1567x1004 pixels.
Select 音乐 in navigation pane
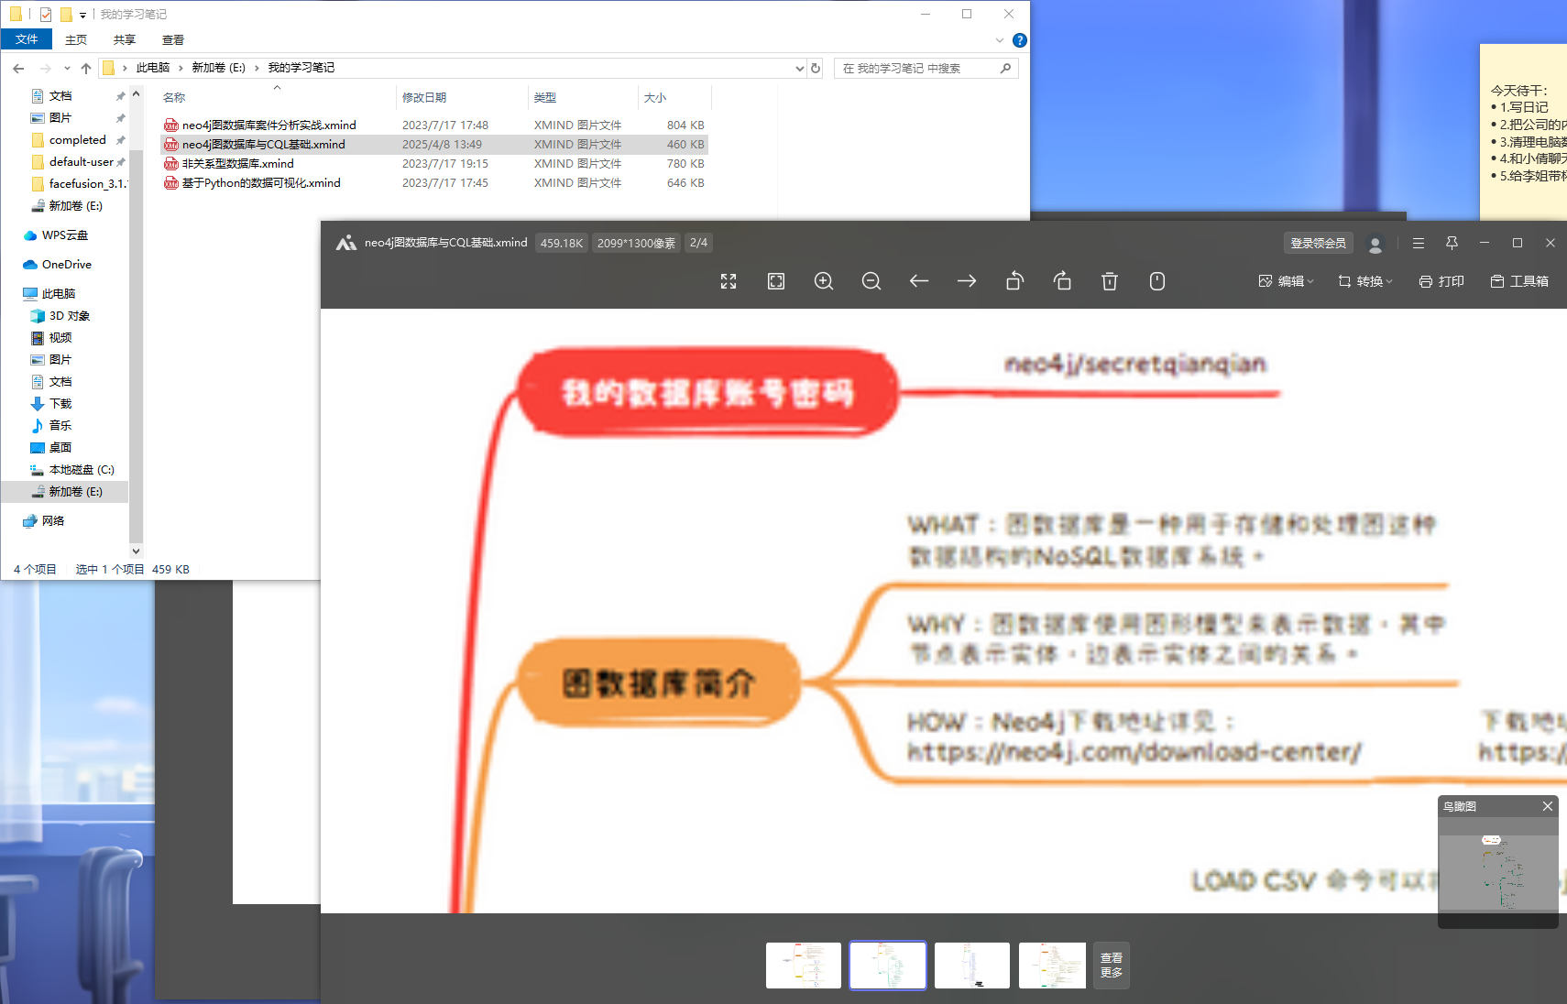click(x=60, y=425)
